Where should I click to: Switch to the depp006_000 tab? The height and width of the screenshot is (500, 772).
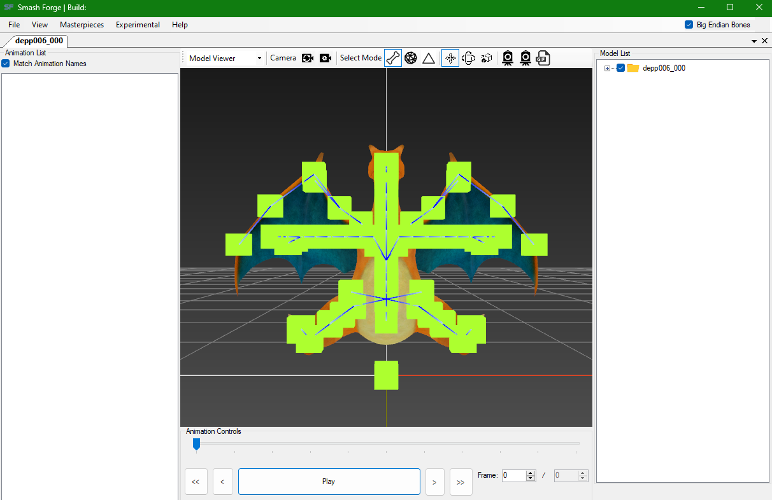[38, 41]
